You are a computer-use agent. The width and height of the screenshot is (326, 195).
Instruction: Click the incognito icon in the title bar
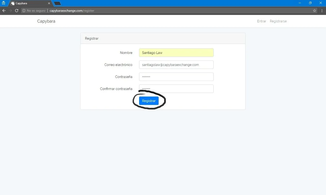[4, 3]
